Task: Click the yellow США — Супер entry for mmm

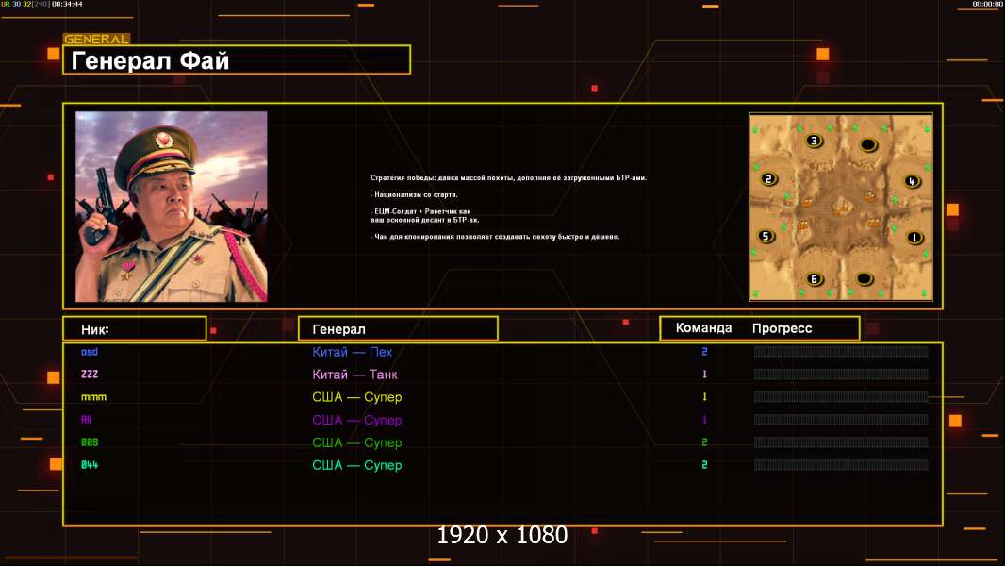Action: (x=357, y=397)
